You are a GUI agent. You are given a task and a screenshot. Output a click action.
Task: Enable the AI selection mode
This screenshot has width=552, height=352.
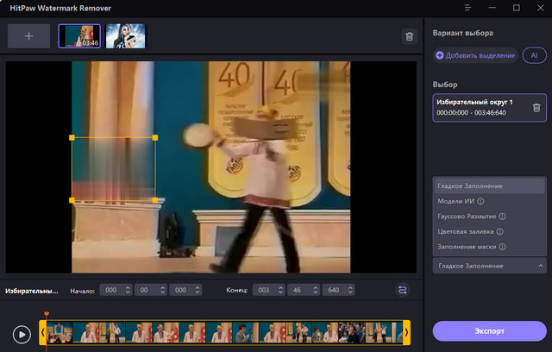tap(534, 55)
